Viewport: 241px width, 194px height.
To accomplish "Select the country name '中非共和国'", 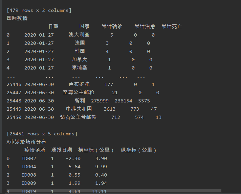I will coord(79,109).
